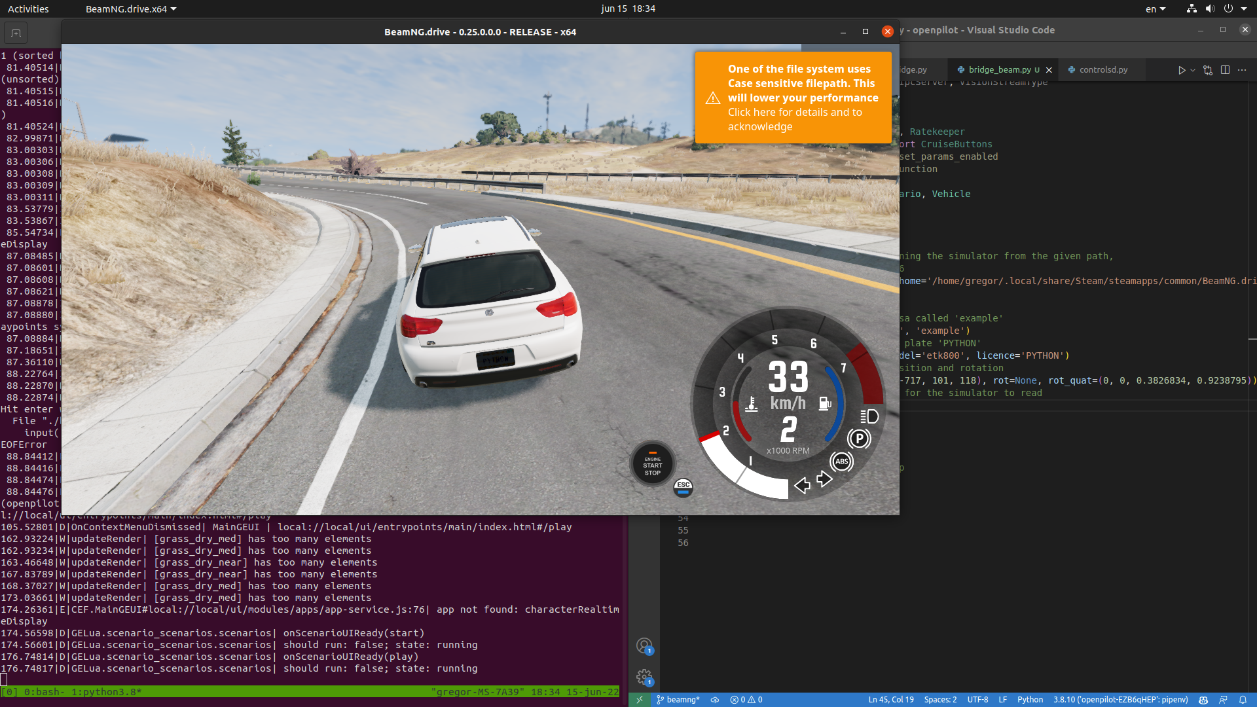Click the remote window indicator in status bar
Screen dimensions: 1257x707
(640, 700)
